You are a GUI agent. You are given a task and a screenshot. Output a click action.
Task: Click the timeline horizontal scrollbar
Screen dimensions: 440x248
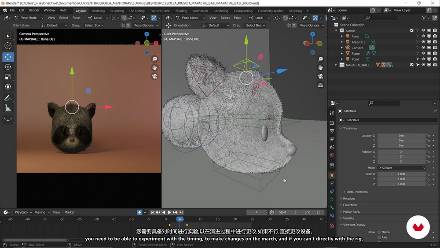pos(35,240)
